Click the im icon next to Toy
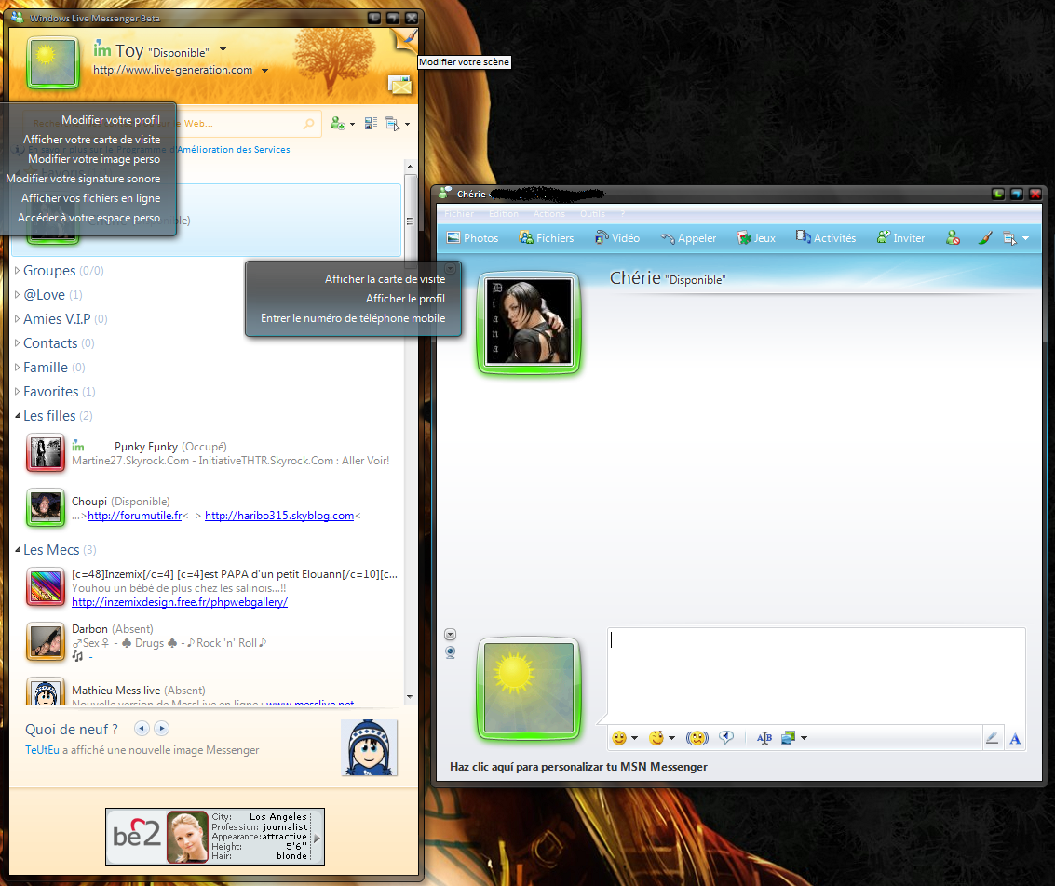1055x886 pixels. 101,49
